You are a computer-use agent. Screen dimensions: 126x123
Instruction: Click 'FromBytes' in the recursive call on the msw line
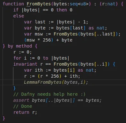[66, 34]
